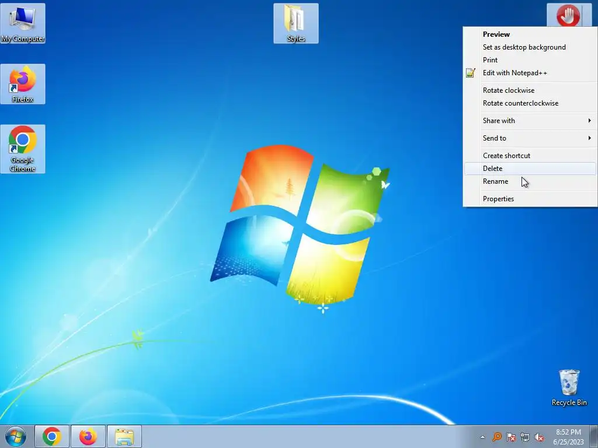Select the Firefox desktop shortcut
The height and width of the screenshot is (448, 598).
click(23, 84)
